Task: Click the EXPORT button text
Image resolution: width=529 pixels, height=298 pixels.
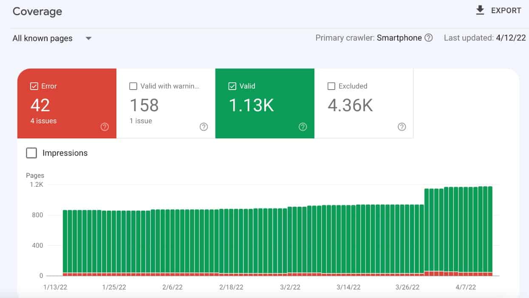Action: point(506,11)
